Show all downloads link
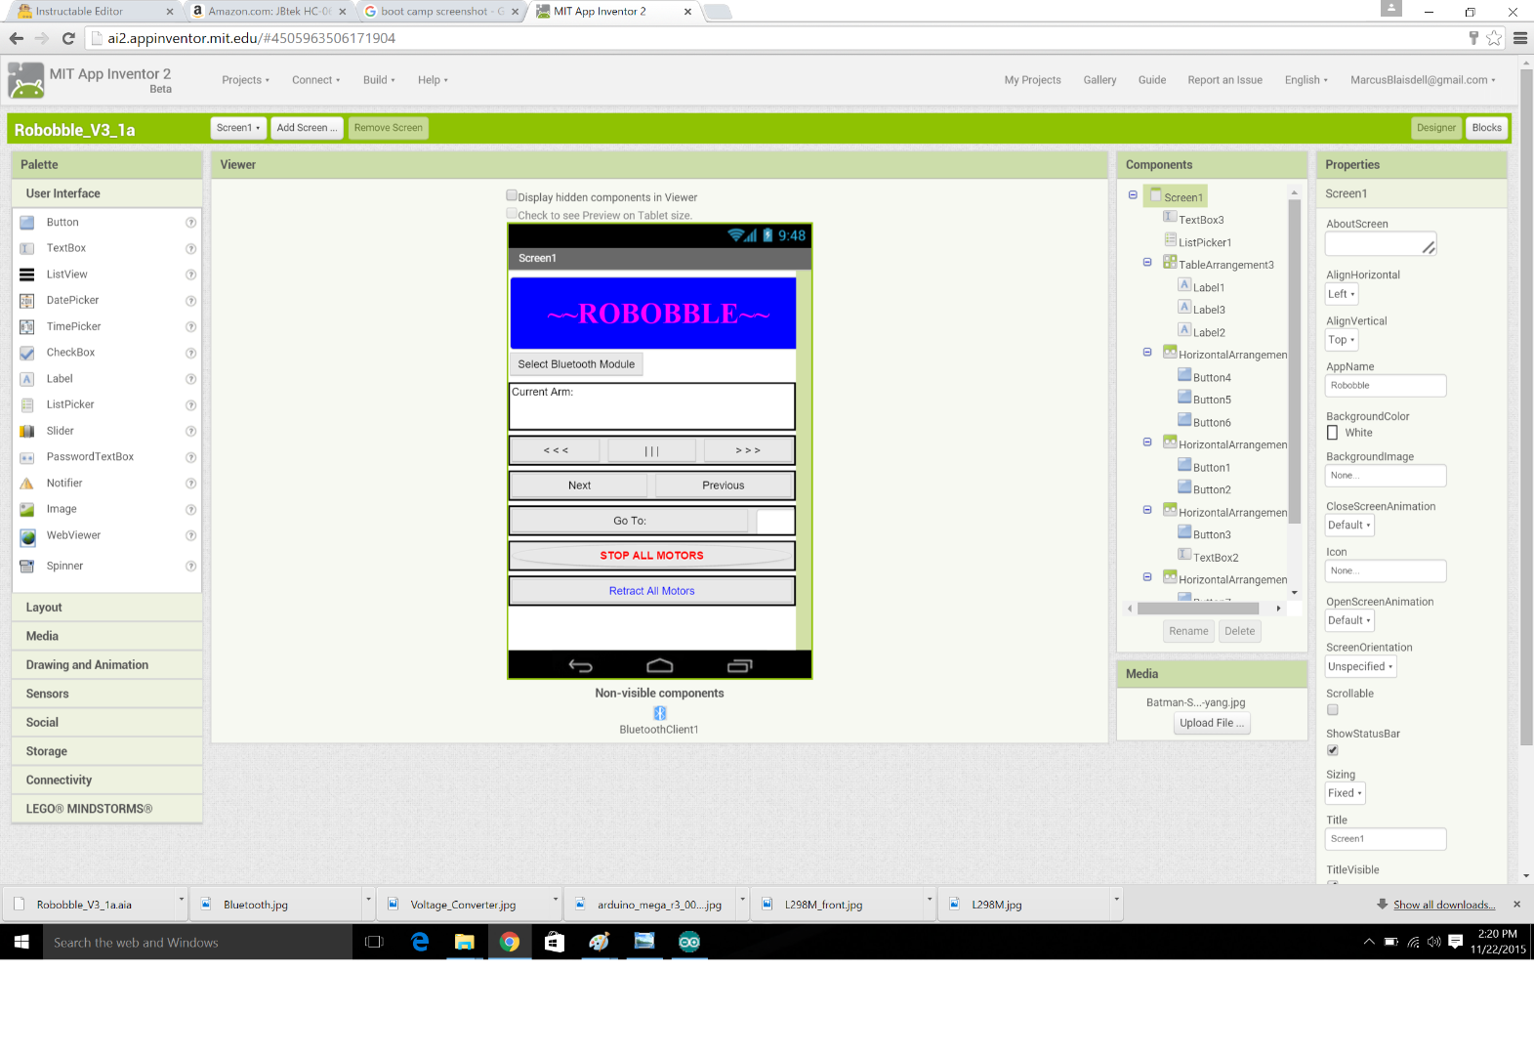Screen dimensions: 1534x1055 coord(1444,905)
